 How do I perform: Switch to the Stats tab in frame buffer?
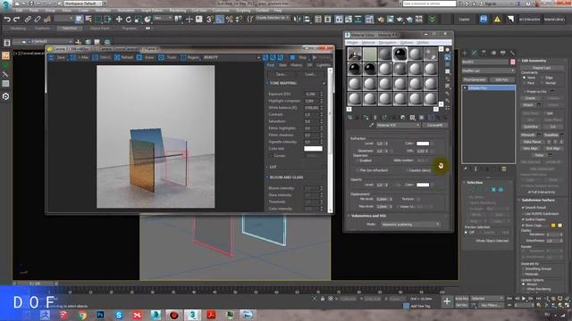pyautogui.click(x=282, y=65)
